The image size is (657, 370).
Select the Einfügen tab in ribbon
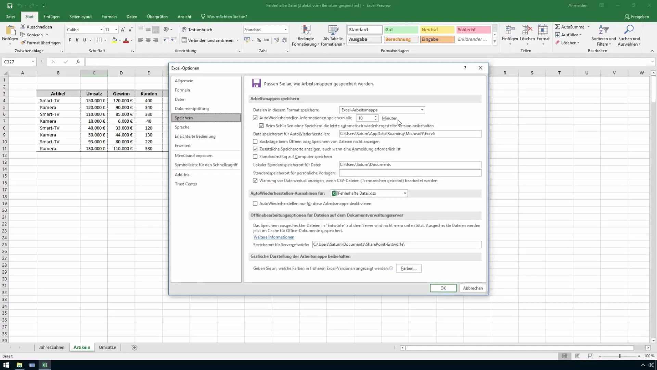[x=51, y=17]
